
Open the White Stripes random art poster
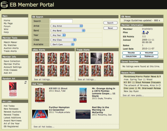(x=13, y=89)
